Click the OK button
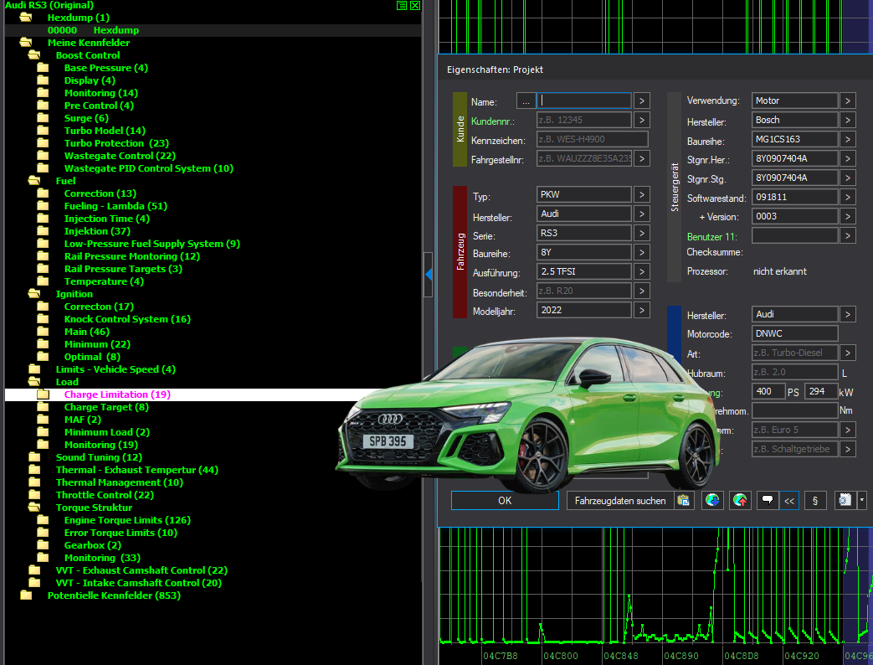The height and width of the screenshot is (665, 873). coord(505,500)
